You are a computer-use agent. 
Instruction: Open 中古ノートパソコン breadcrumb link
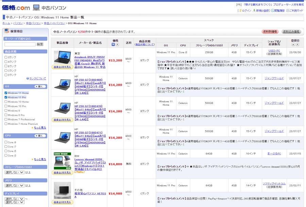54,23
